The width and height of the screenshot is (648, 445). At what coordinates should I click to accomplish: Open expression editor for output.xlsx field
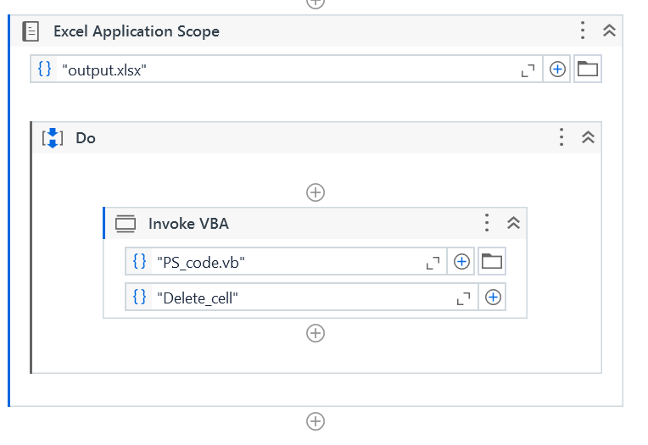point(528,70)
